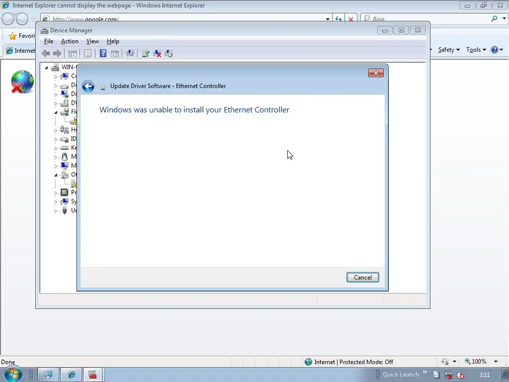This screenshot has width=509, height=382.
Task: Open the Safety menu in Internet Explorer
Action: point(449,50)
